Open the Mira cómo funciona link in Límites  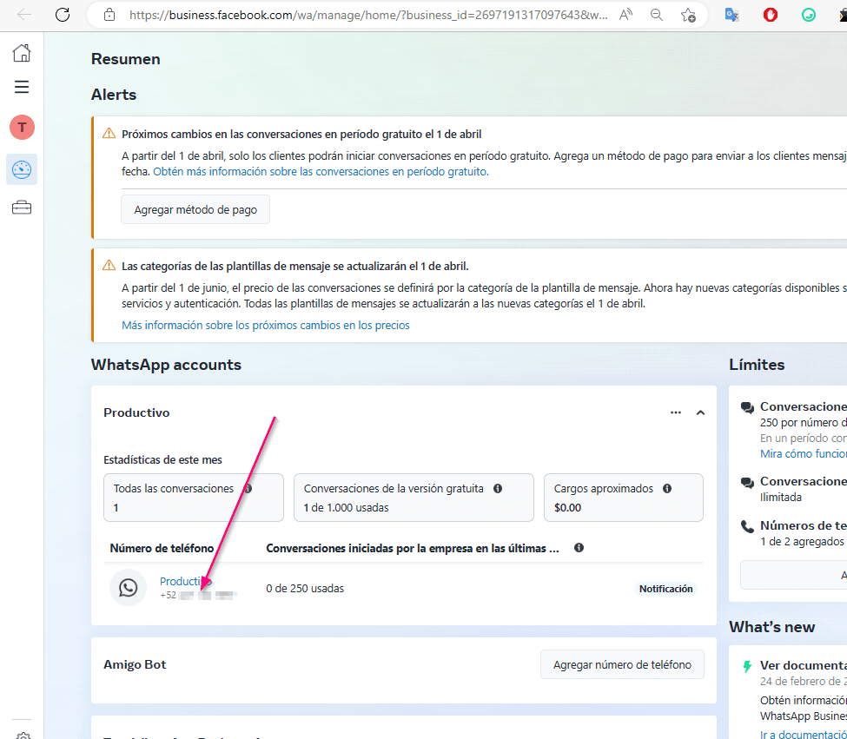point(804,453)
